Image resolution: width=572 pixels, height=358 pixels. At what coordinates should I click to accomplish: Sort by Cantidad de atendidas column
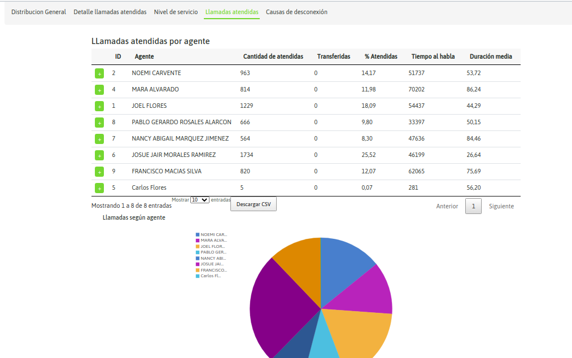pyautogui.click(x=273, y=56)
